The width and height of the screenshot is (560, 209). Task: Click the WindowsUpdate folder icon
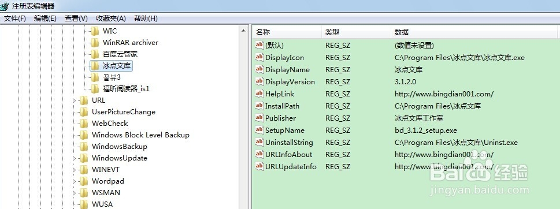pos(84,158)
